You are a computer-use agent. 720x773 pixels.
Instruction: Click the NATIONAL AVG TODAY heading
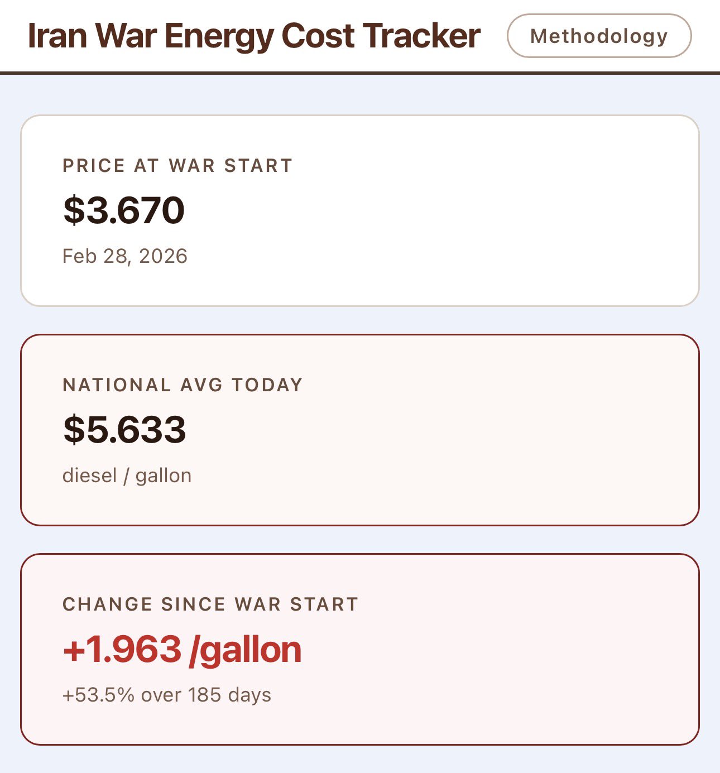[183, 385]
